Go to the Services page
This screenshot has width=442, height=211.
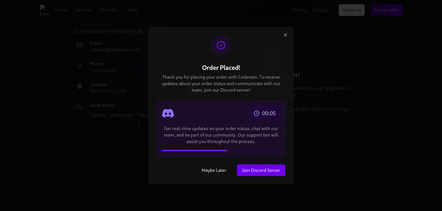point(83,10)
